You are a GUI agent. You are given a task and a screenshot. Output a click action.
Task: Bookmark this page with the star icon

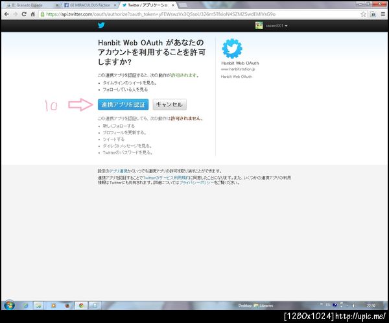(x=364, y=14)
